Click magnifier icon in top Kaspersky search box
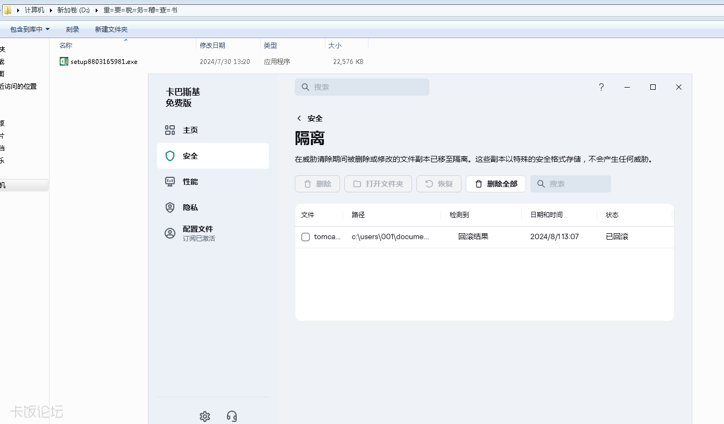The image size is (724, 424). point(305,87)
